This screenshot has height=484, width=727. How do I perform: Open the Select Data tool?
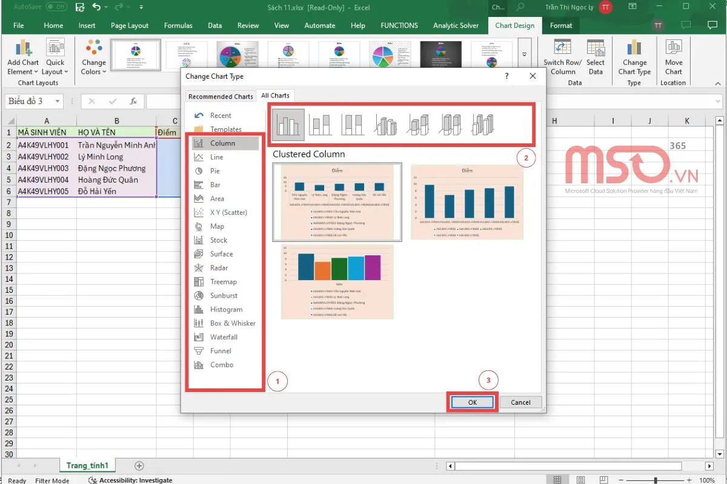coord(596,59)
